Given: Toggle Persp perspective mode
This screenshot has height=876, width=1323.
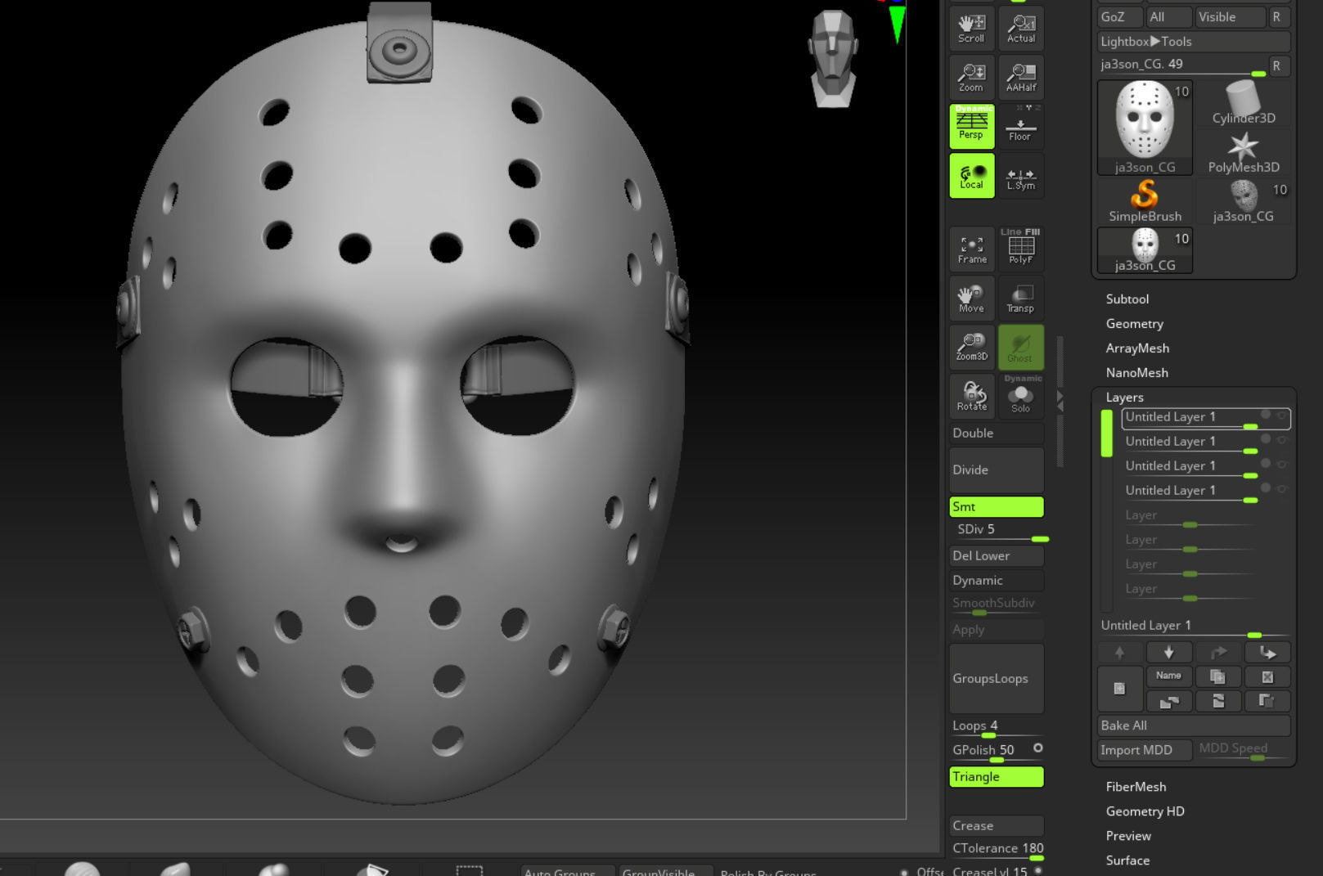Looking at the screenshot, I should [971, 126].
